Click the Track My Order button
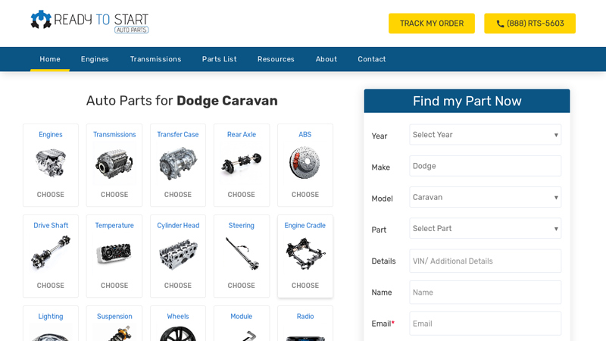This screenshot has width=606, height=341. click(x=432, y=23)
